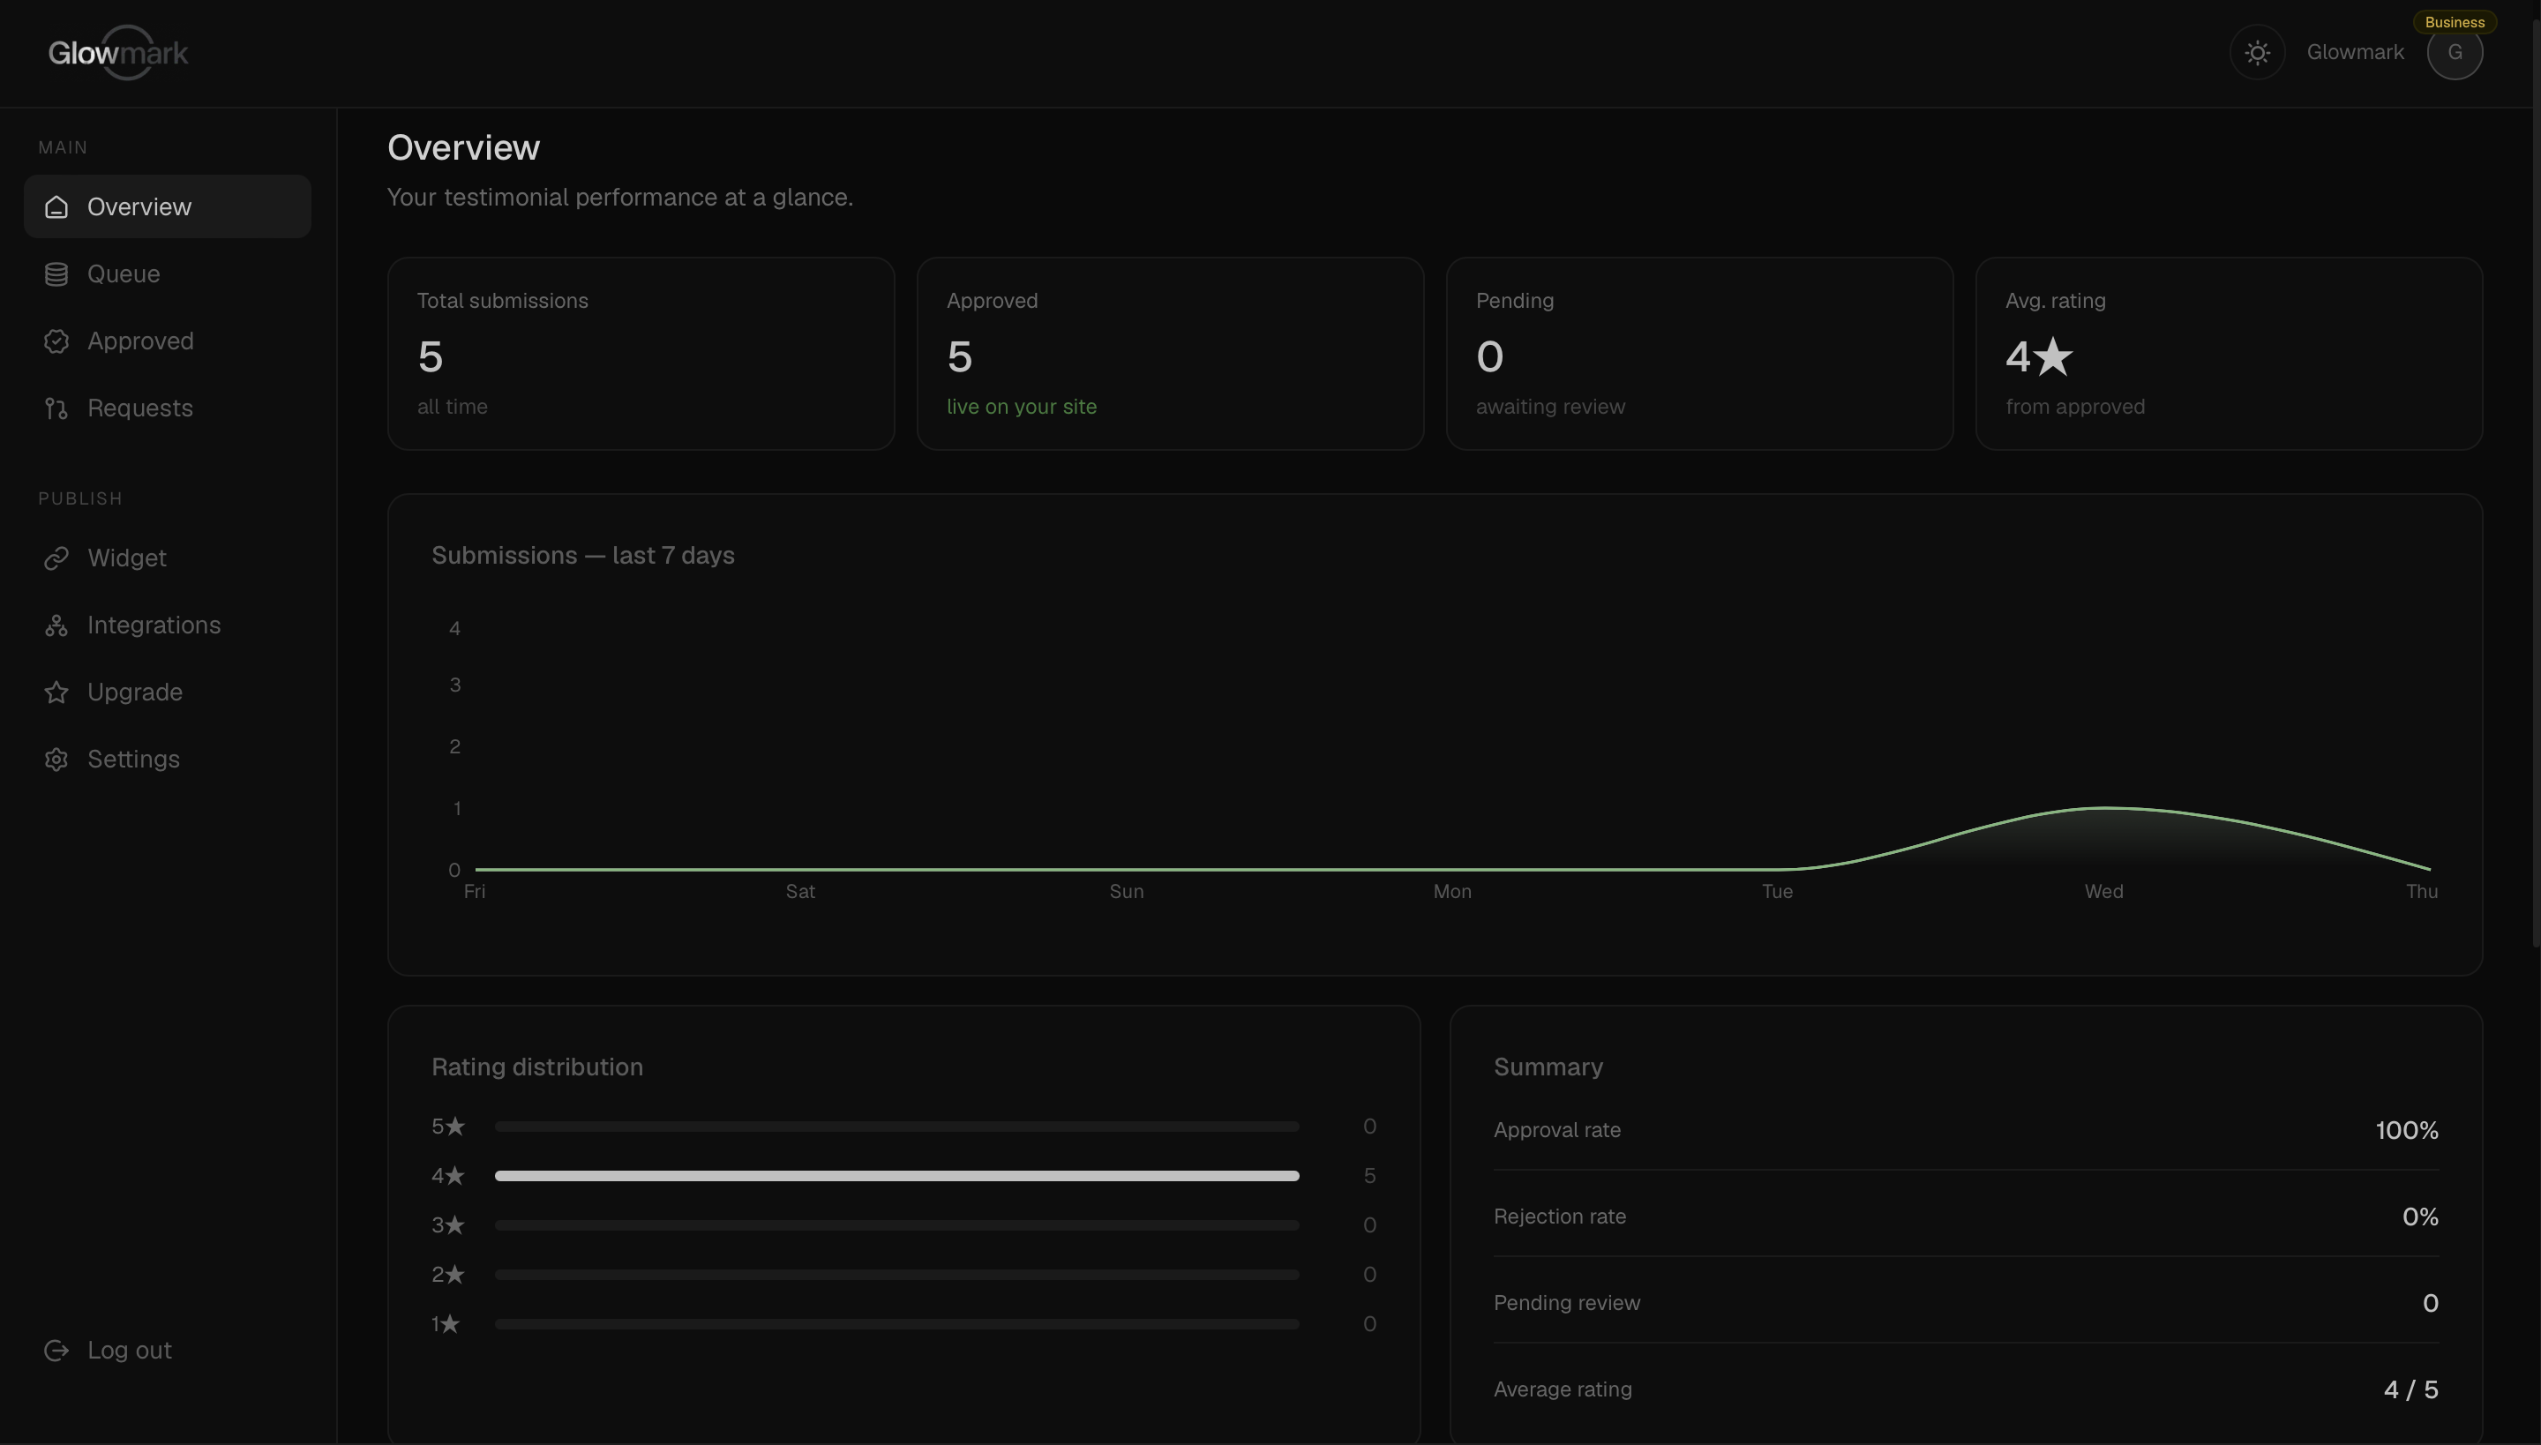2541x1445 pixels.
Task: Open Integrations in the sidebar
Action: (168, 625)
